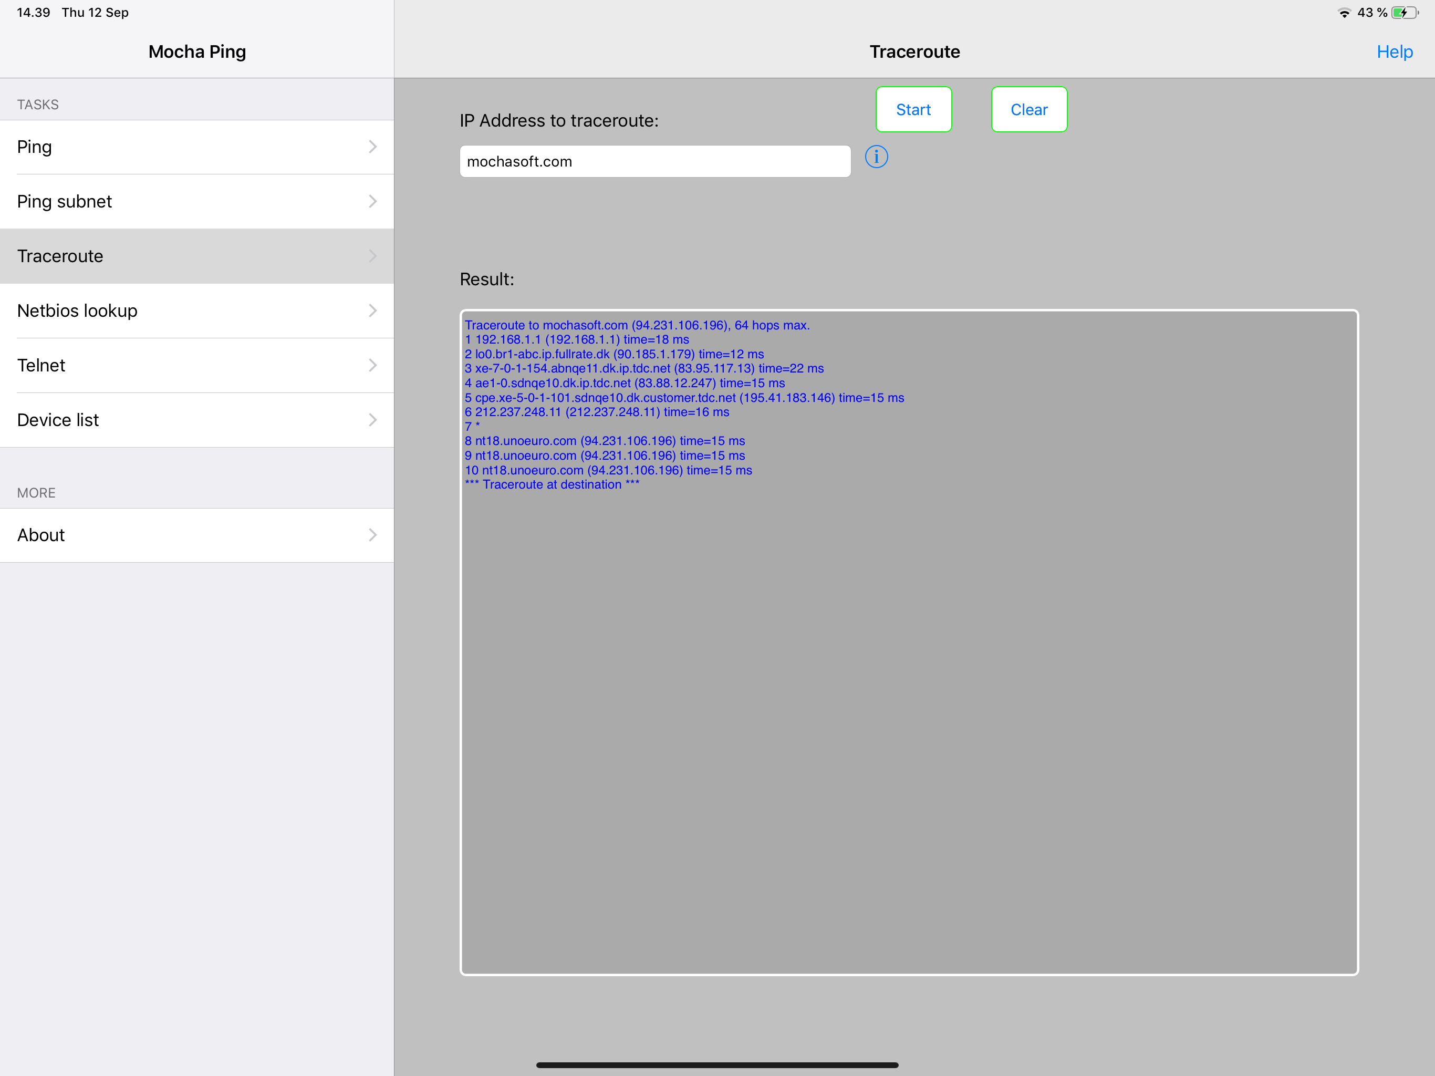Tap the Wi-Fi icon in the status bar
Screen dimensions: 1435x1076
click(1343, 12)
